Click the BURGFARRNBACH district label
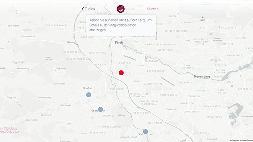The width and height of the screenshot is (253, 142). coord(56,25)
